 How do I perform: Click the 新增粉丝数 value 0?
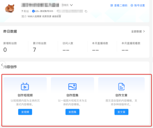(5, 50)
